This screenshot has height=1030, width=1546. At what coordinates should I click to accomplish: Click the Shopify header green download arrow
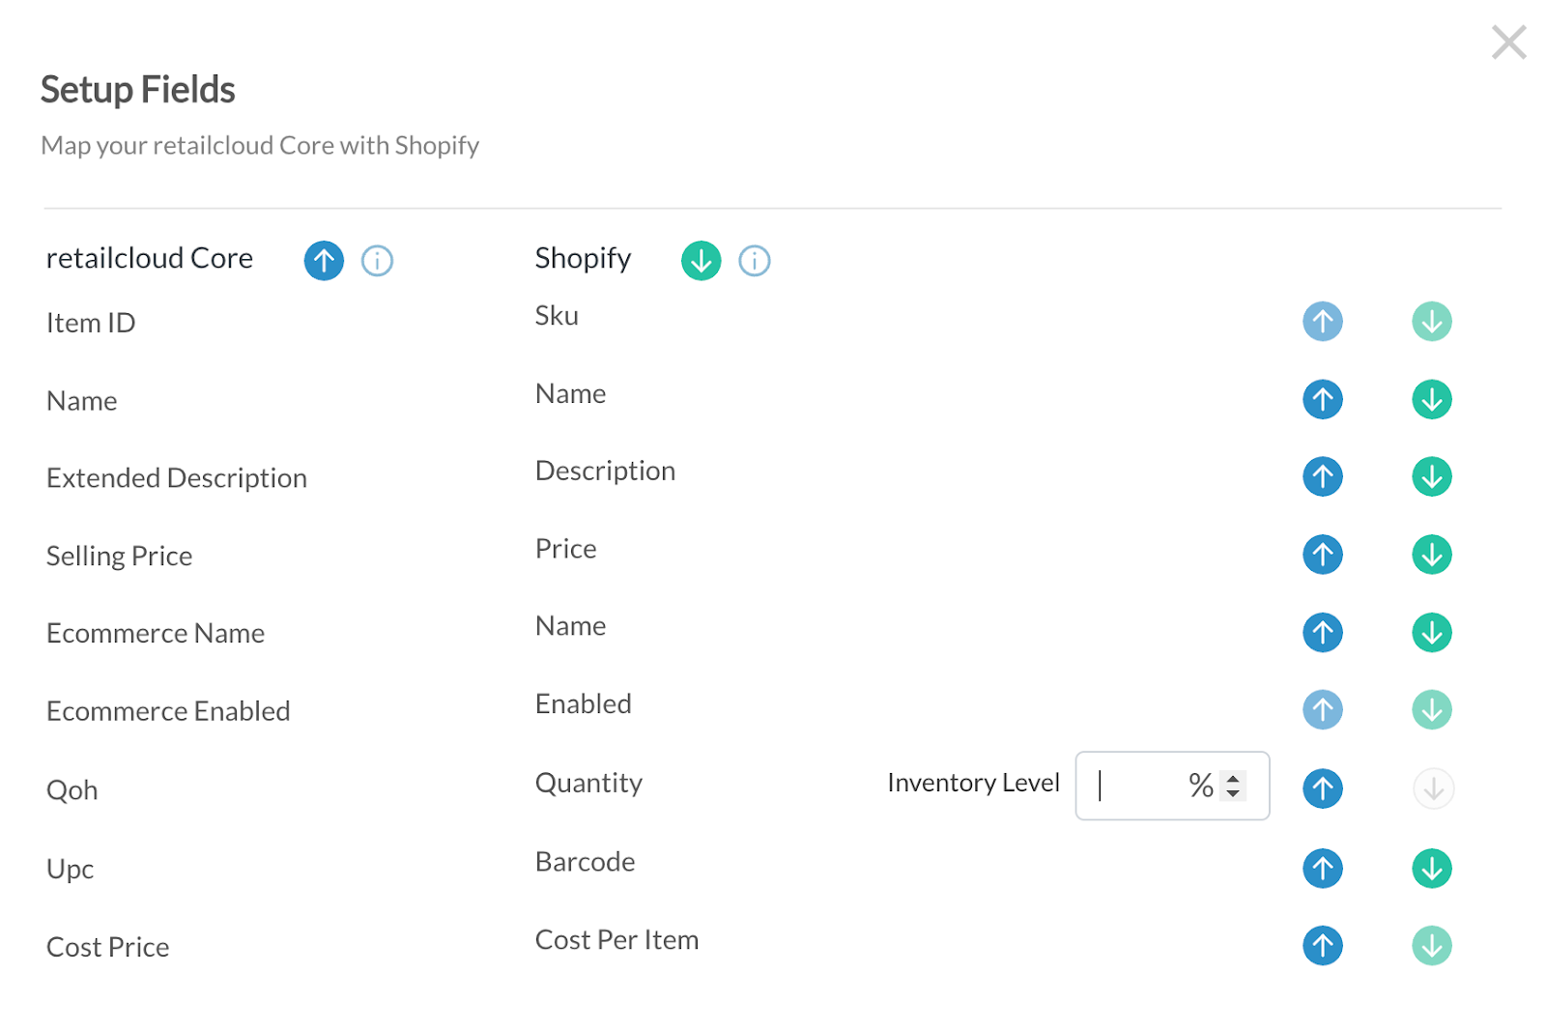pyautogui.click(x=701, y=260)
